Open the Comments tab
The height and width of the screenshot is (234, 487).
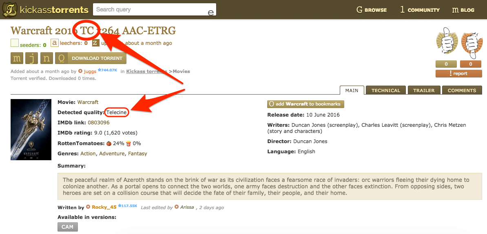pos(462,91)
